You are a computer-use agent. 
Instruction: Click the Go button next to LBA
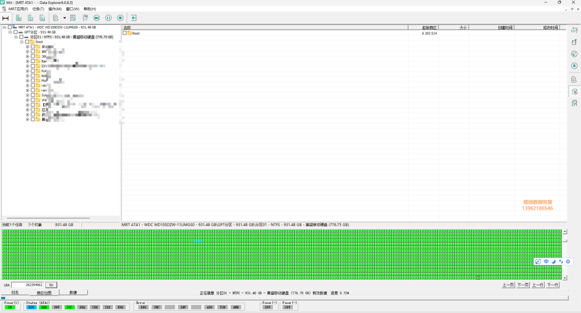point(50,285)
